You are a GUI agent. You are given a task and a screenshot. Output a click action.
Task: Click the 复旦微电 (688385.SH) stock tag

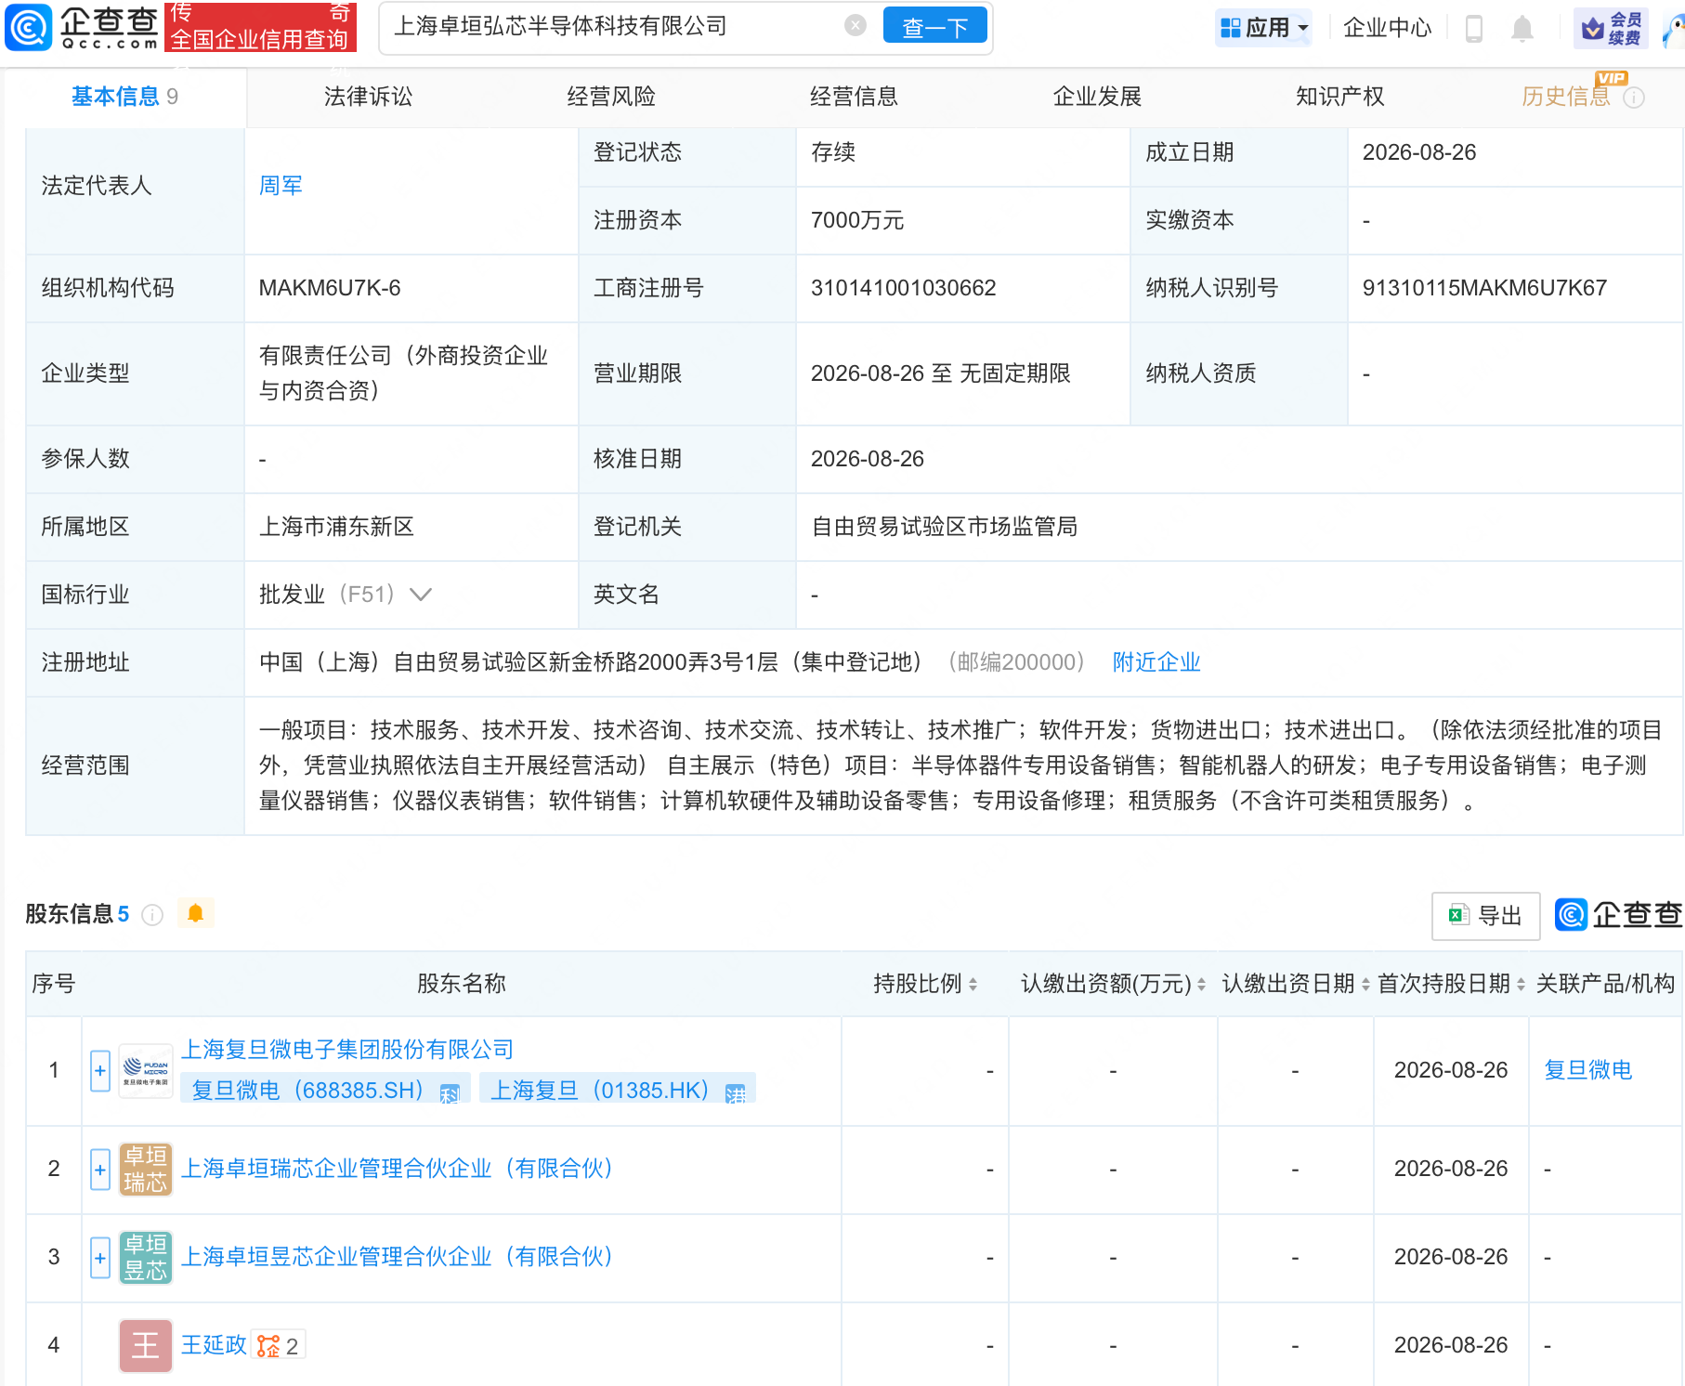pyautogui.click(x=325, y=1091)
